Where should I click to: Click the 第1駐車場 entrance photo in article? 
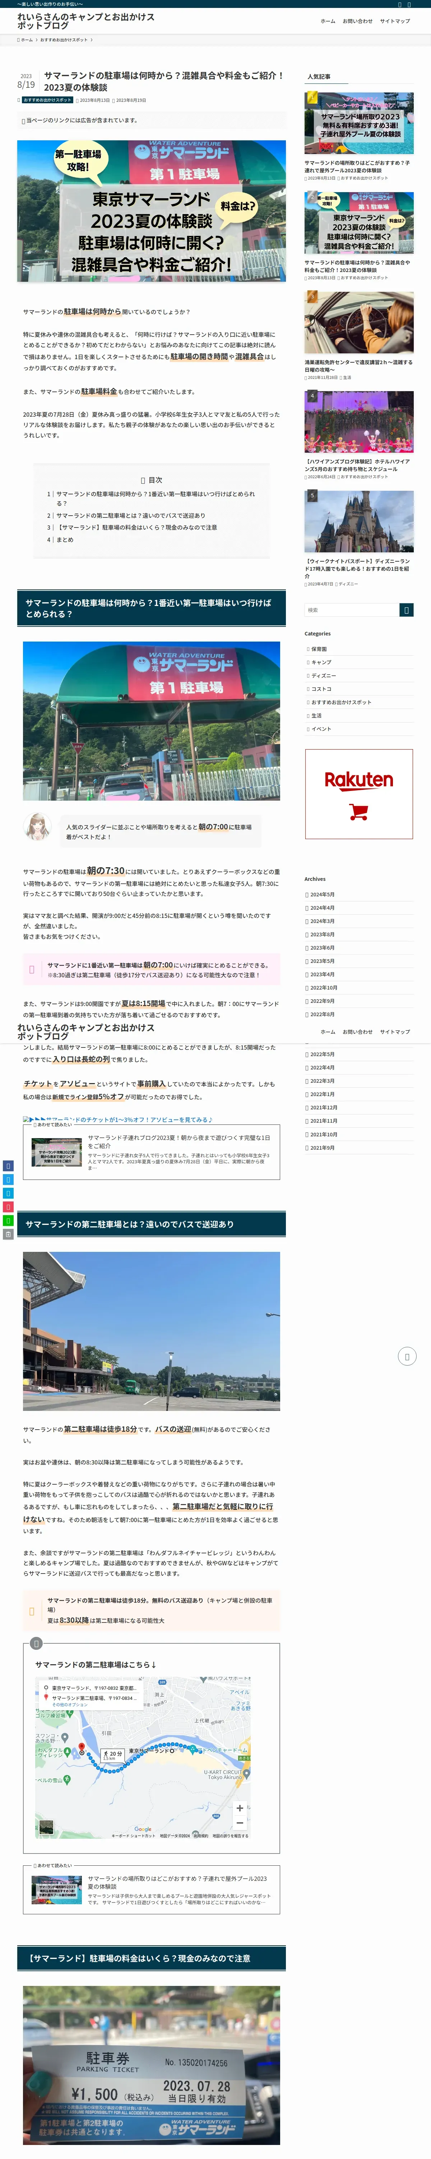152,721
